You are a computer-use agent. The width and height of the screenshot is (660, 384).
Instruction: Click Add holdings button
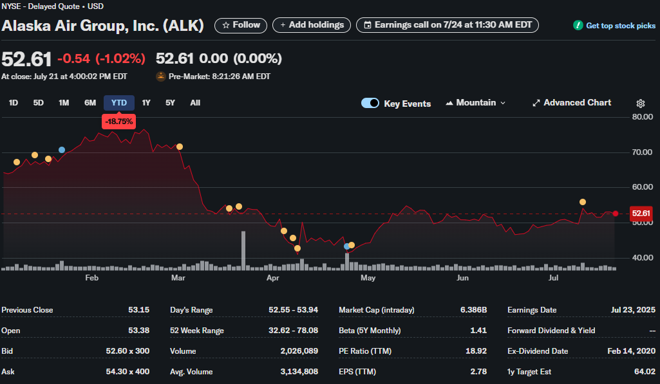click(312, 25)
